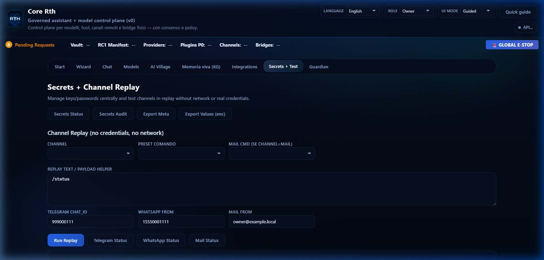Open the Pending Requests link
Screen dimensions: 544x260
[35, 45]
